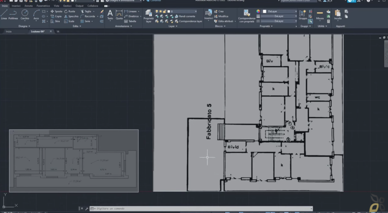Screen dimensions: 388x213
Task: Click the Sposta move tool
Action: (56, 11)
